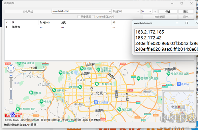Click the 戒台寺 marker
This screenshot has height=130, width=198.
pyautogui.click(x=42, y=101)
